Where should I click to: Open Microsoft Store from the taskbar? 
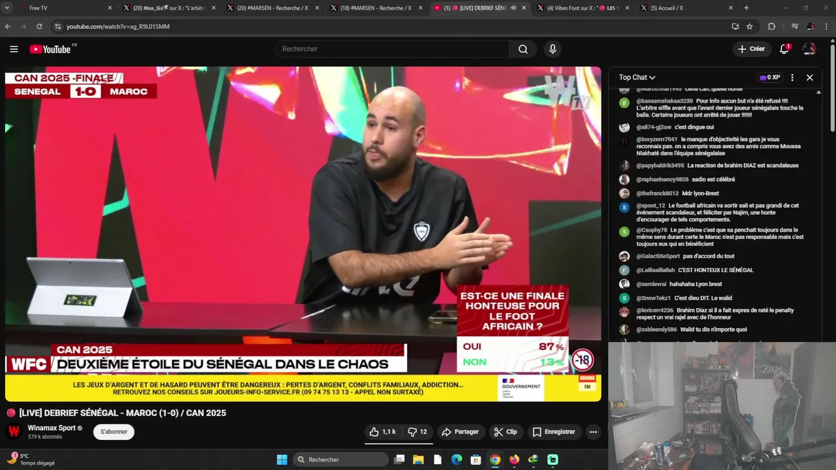click(476, 460)
